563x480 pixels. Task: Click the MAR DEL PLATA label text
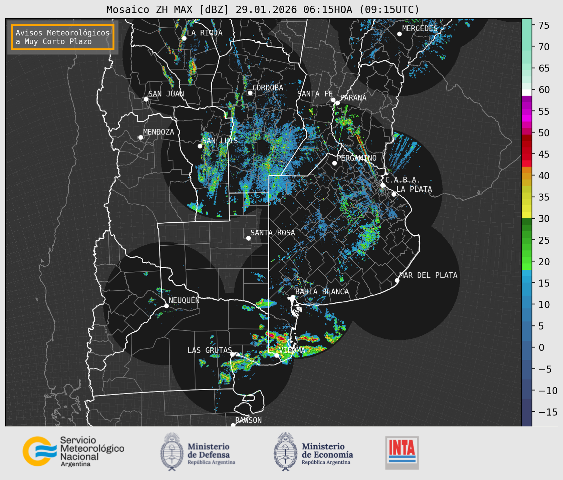pyautogui.click(x=428, y=275)
